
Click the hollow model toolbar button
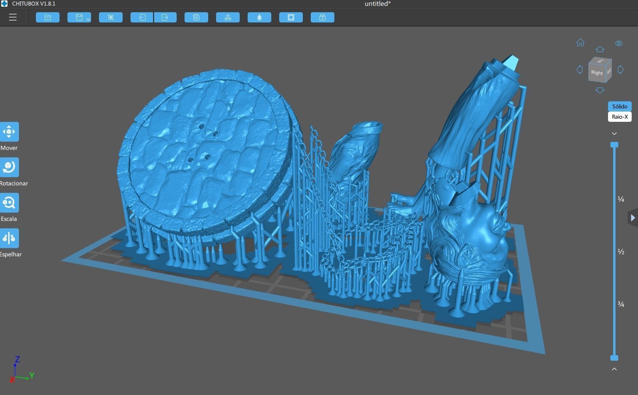[291, 17]
